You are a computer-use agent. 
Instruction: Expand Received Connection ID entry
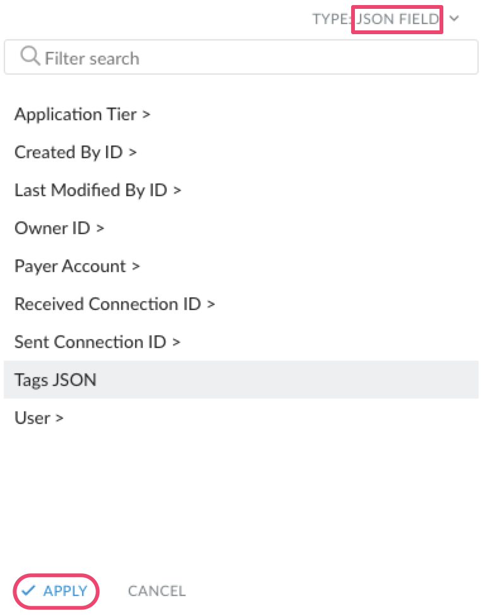click(x=115, y=304)
